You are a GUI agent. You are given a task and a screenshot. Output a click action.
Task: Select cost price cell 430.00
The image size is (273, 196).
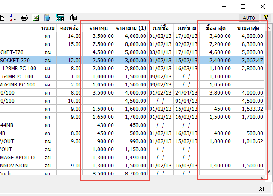(99, 125)
